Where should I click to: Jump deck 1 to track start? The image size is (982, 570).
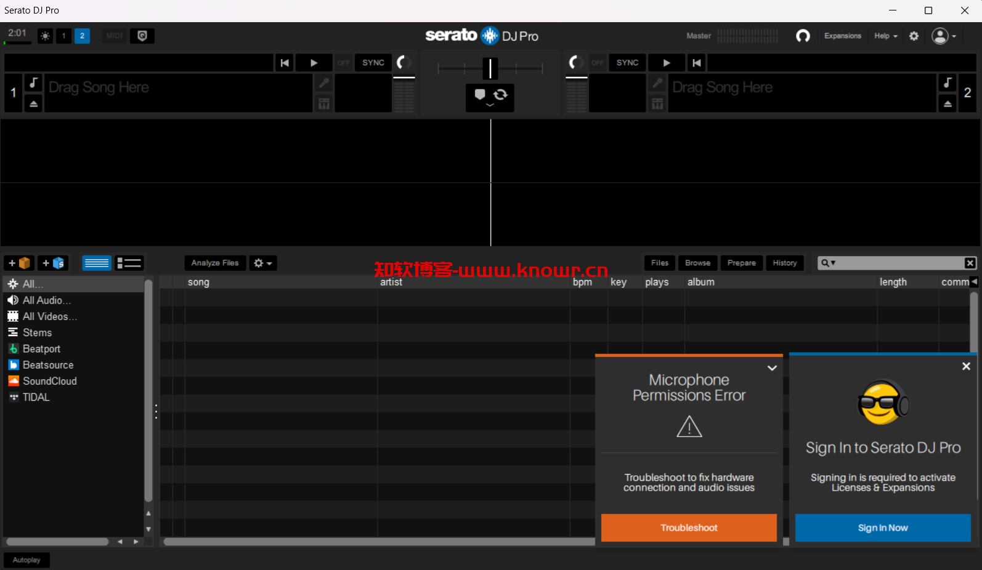[x=285, y=63]
